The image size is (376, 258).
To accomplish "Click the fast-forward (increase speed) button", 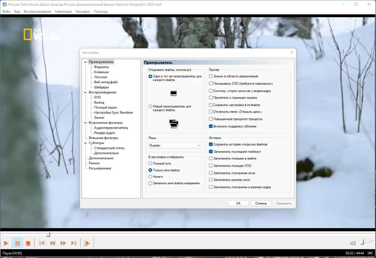I will [x=63, y=243].
